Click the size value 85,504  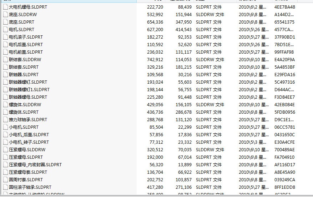click(156, 127)
